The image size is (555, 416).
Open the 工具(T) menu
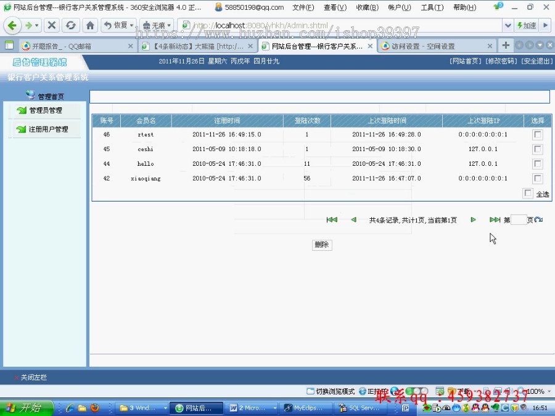point(432,7)
